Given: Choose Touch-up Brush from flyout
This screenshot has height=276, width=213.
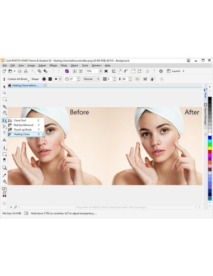Looking at the screenshot, I should click(26, 130).
